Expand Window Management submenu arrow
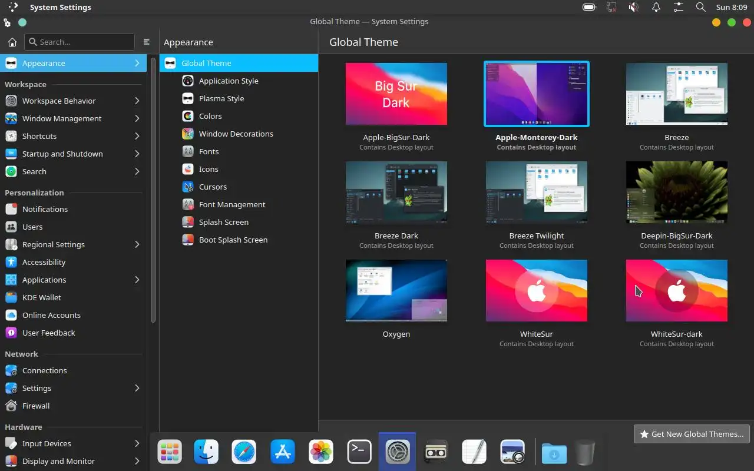The width and height of the screenshot is (754, 471). point(137,118)
